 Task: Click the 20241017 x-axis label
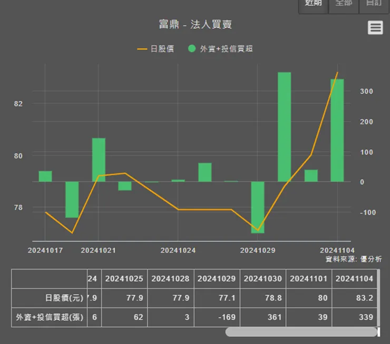pos(45,250)
